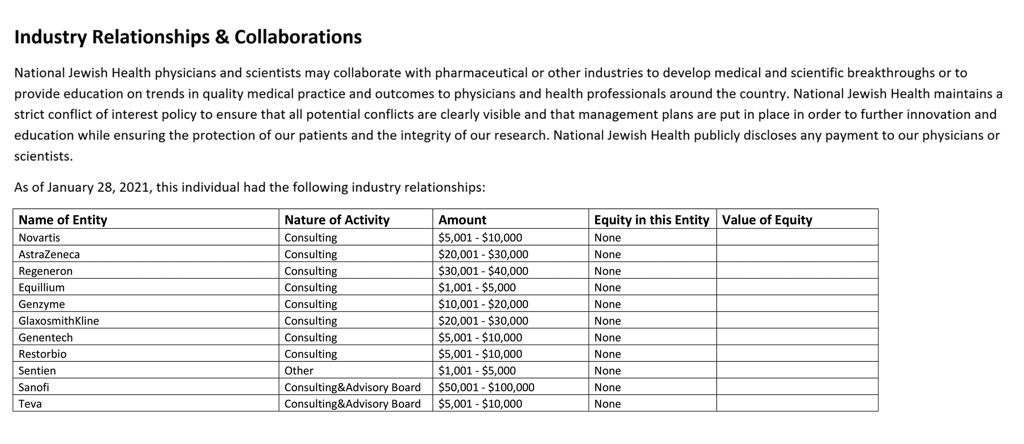Click the GlaxosmithKline entity cell

(x=146, y=320)
